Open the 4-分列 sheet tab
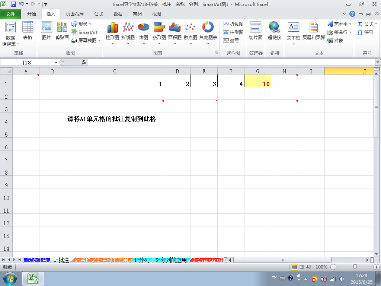The height and width of the screenshot is (286, 381). pyautogui.click(x=141, y=260)
